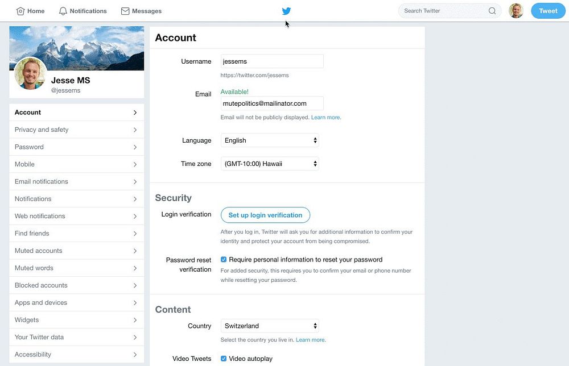Click the Home label in the top nav

pos(36,11)
